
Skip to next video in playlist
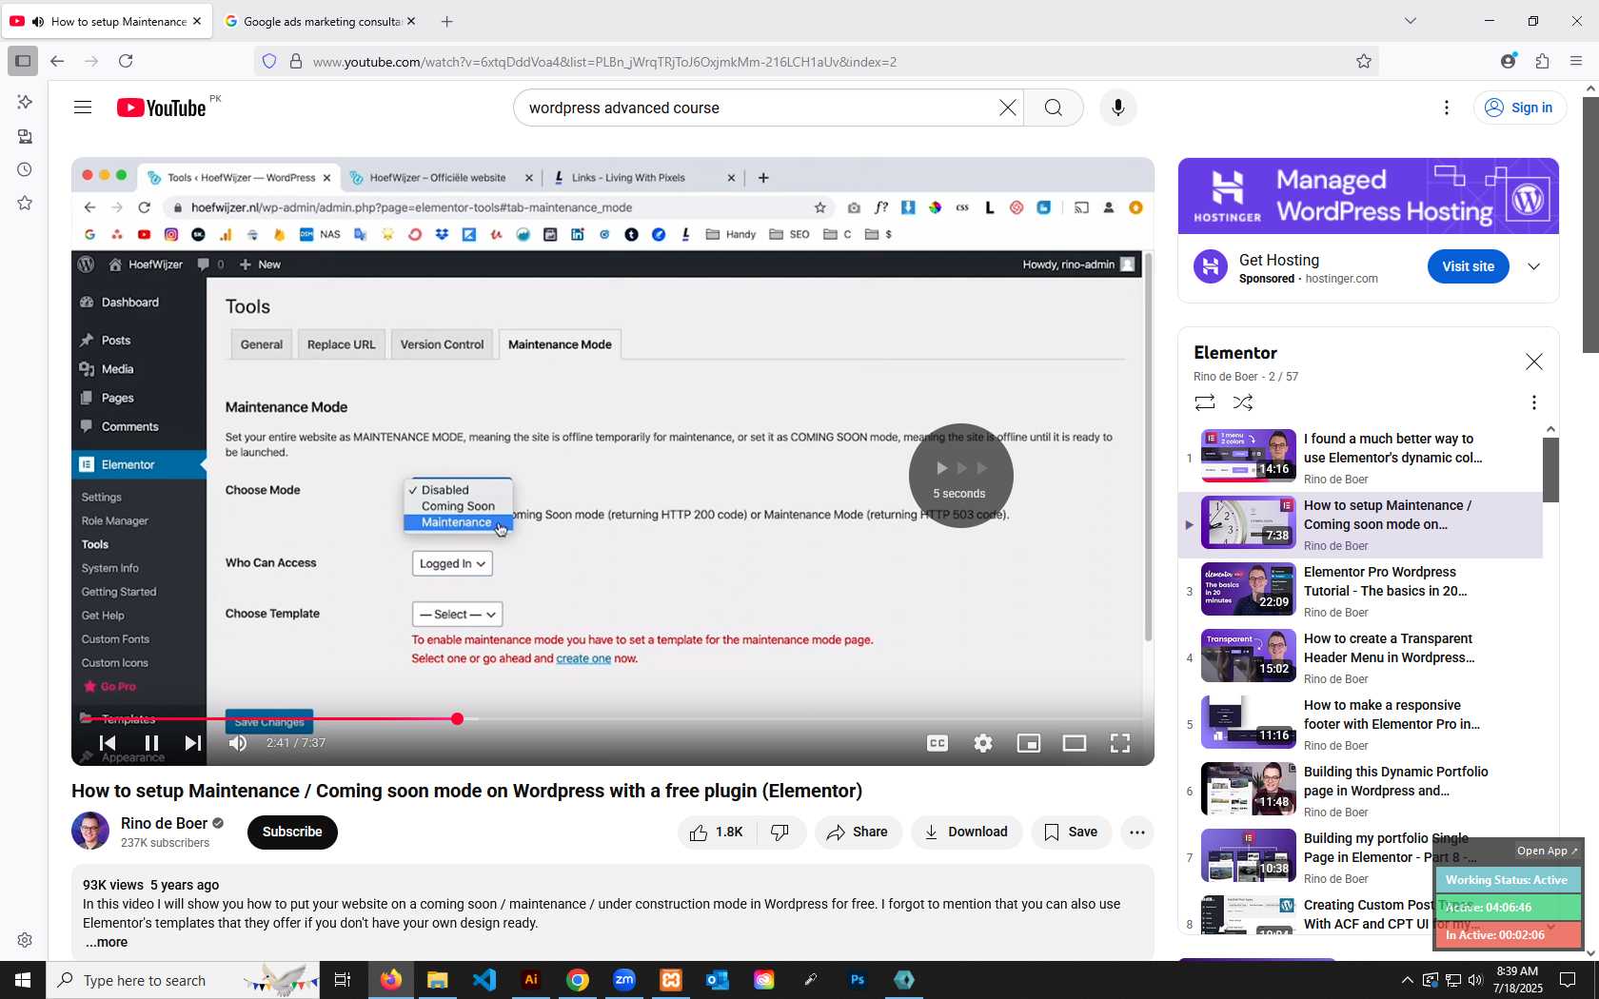[x=193, y=743]
